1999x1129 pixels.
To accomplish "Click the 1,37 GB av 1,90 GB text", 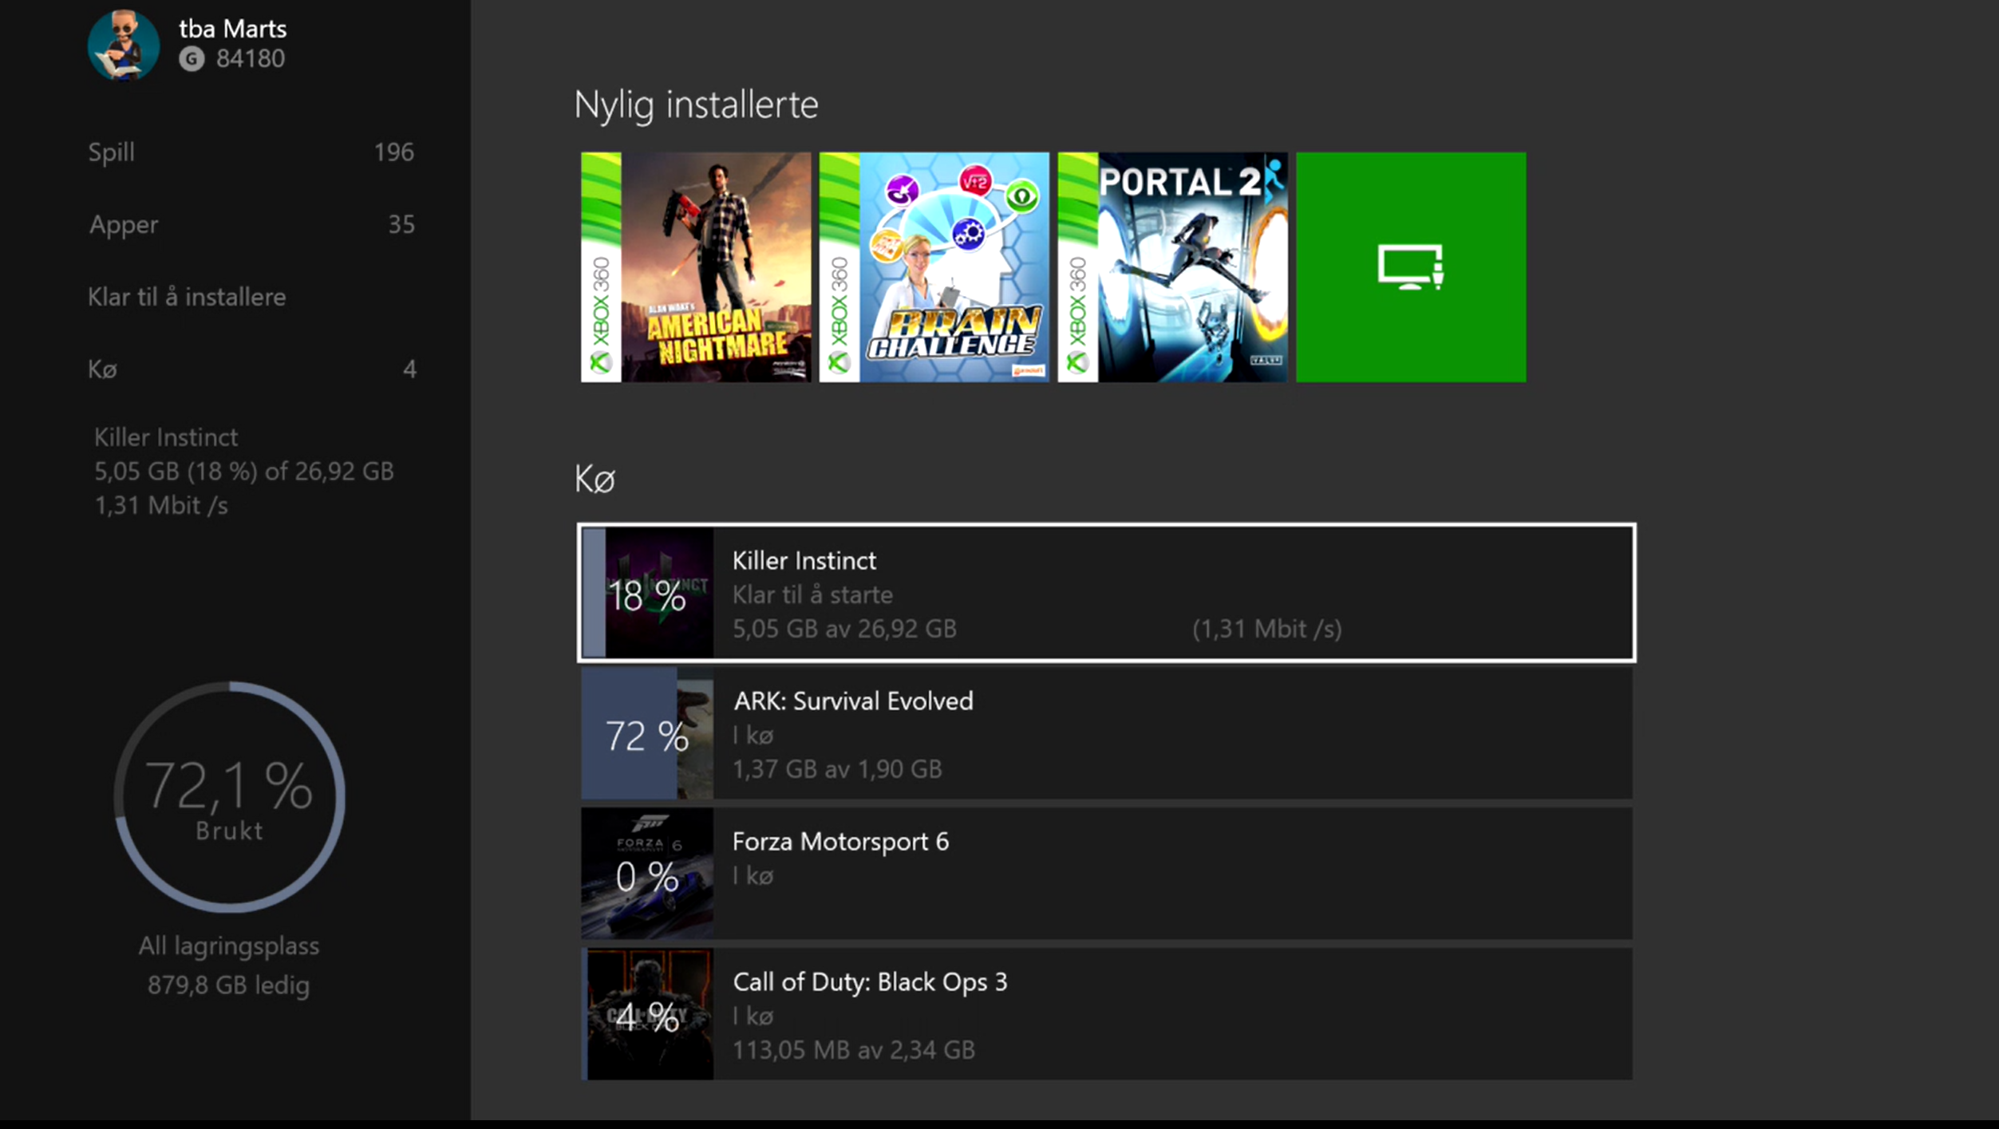I will point(837,770).
